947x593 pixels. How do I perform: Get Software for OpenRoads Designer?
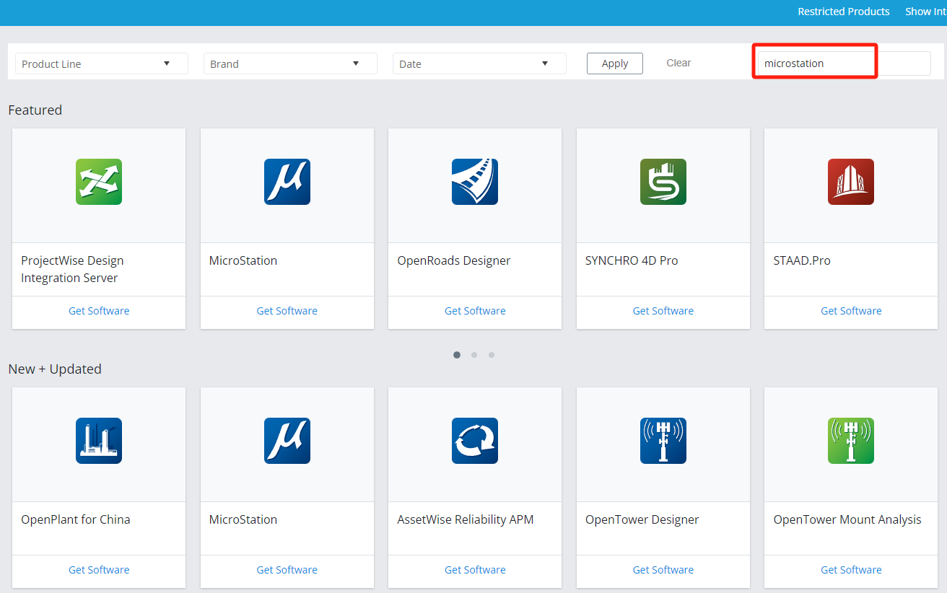coord(475,311)
